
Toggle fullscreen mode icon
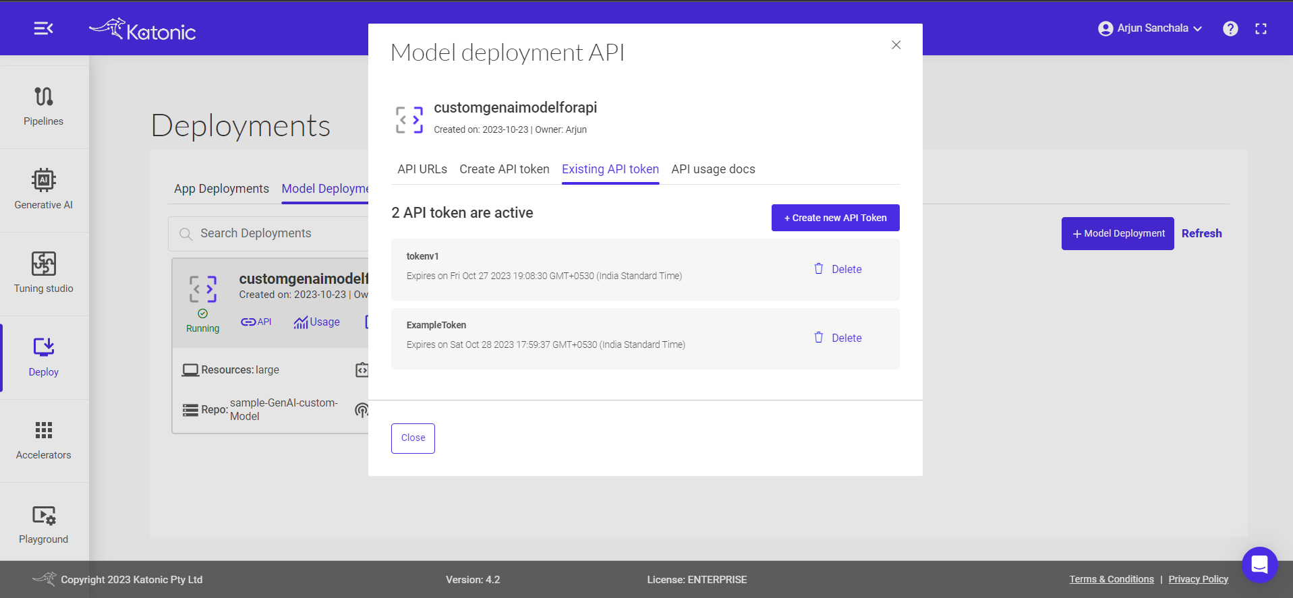[x=1261, y=28]
